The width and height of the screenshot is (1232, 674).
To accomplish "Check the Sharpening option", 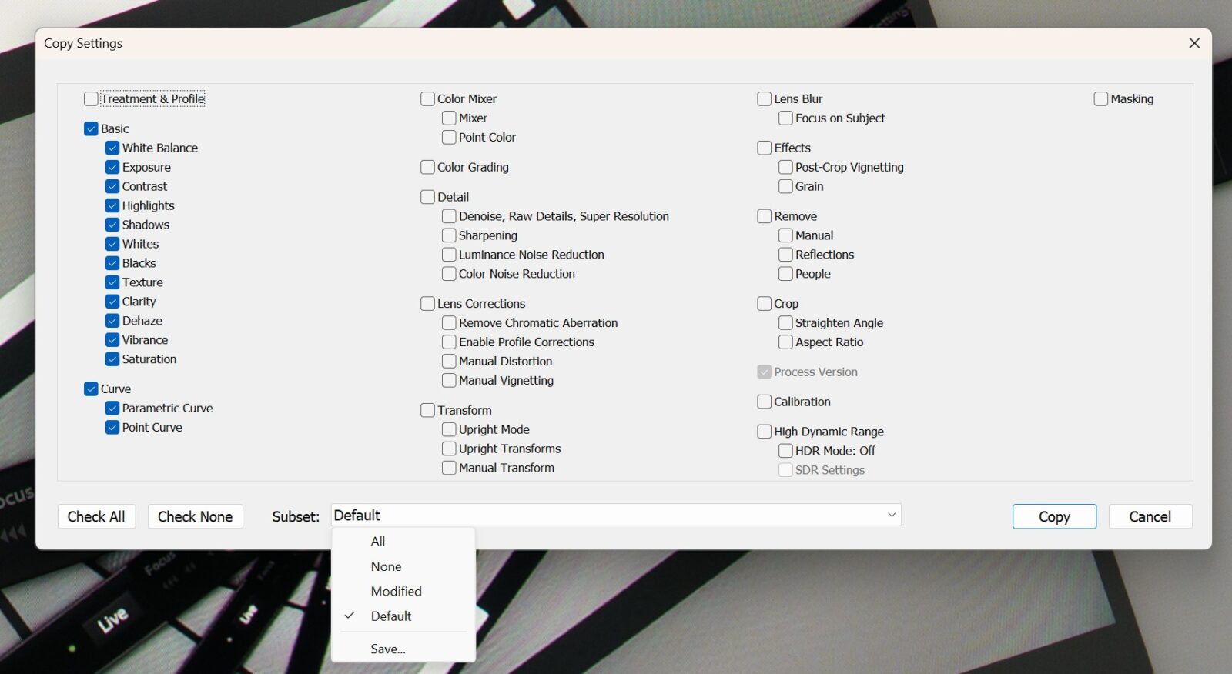I will coord(449,235).
